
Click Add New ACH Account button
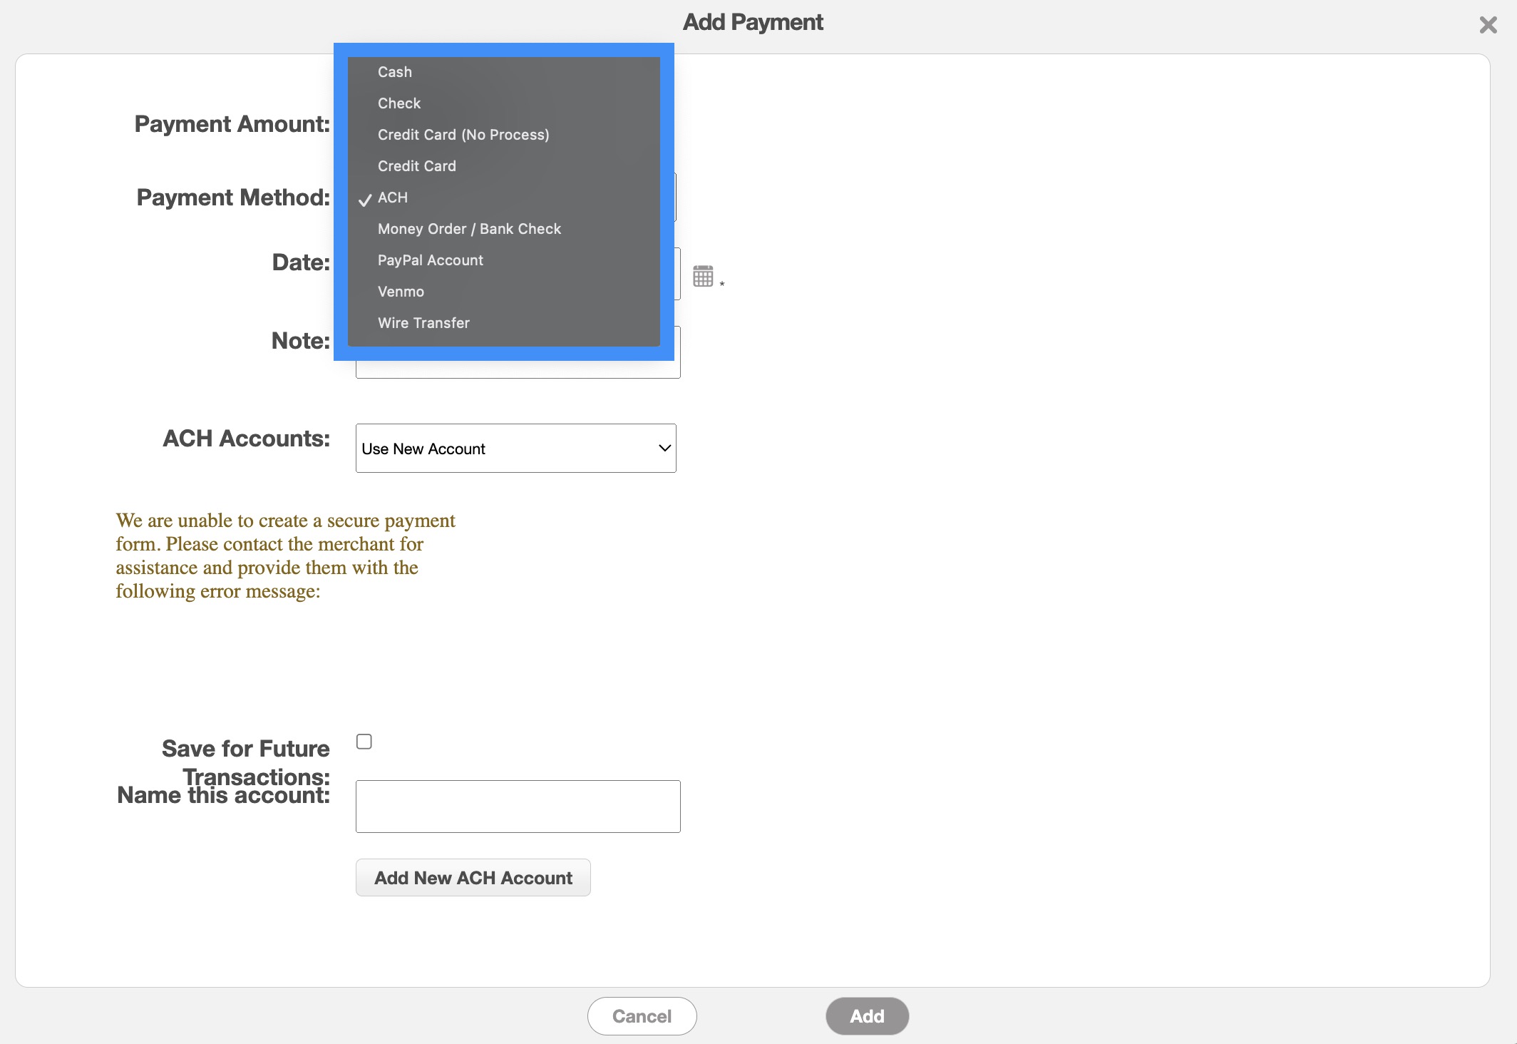tap(473, 878)
